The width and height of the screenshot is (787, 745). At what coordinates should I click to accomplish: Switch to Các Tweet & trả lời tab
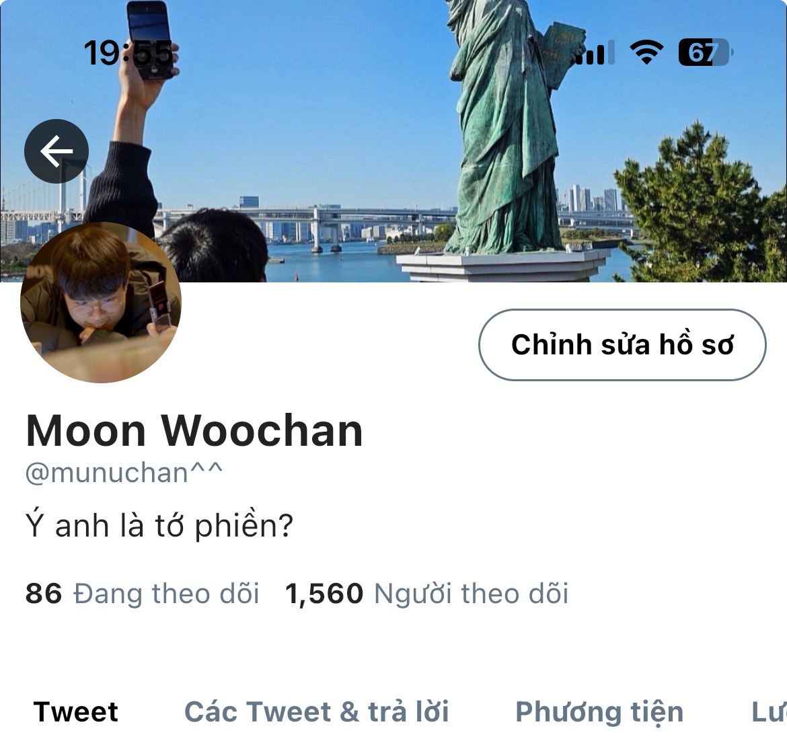coord(316,711)
